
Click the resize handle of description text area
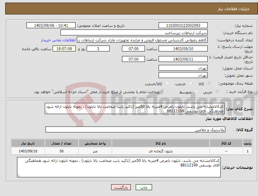point(46,112)
